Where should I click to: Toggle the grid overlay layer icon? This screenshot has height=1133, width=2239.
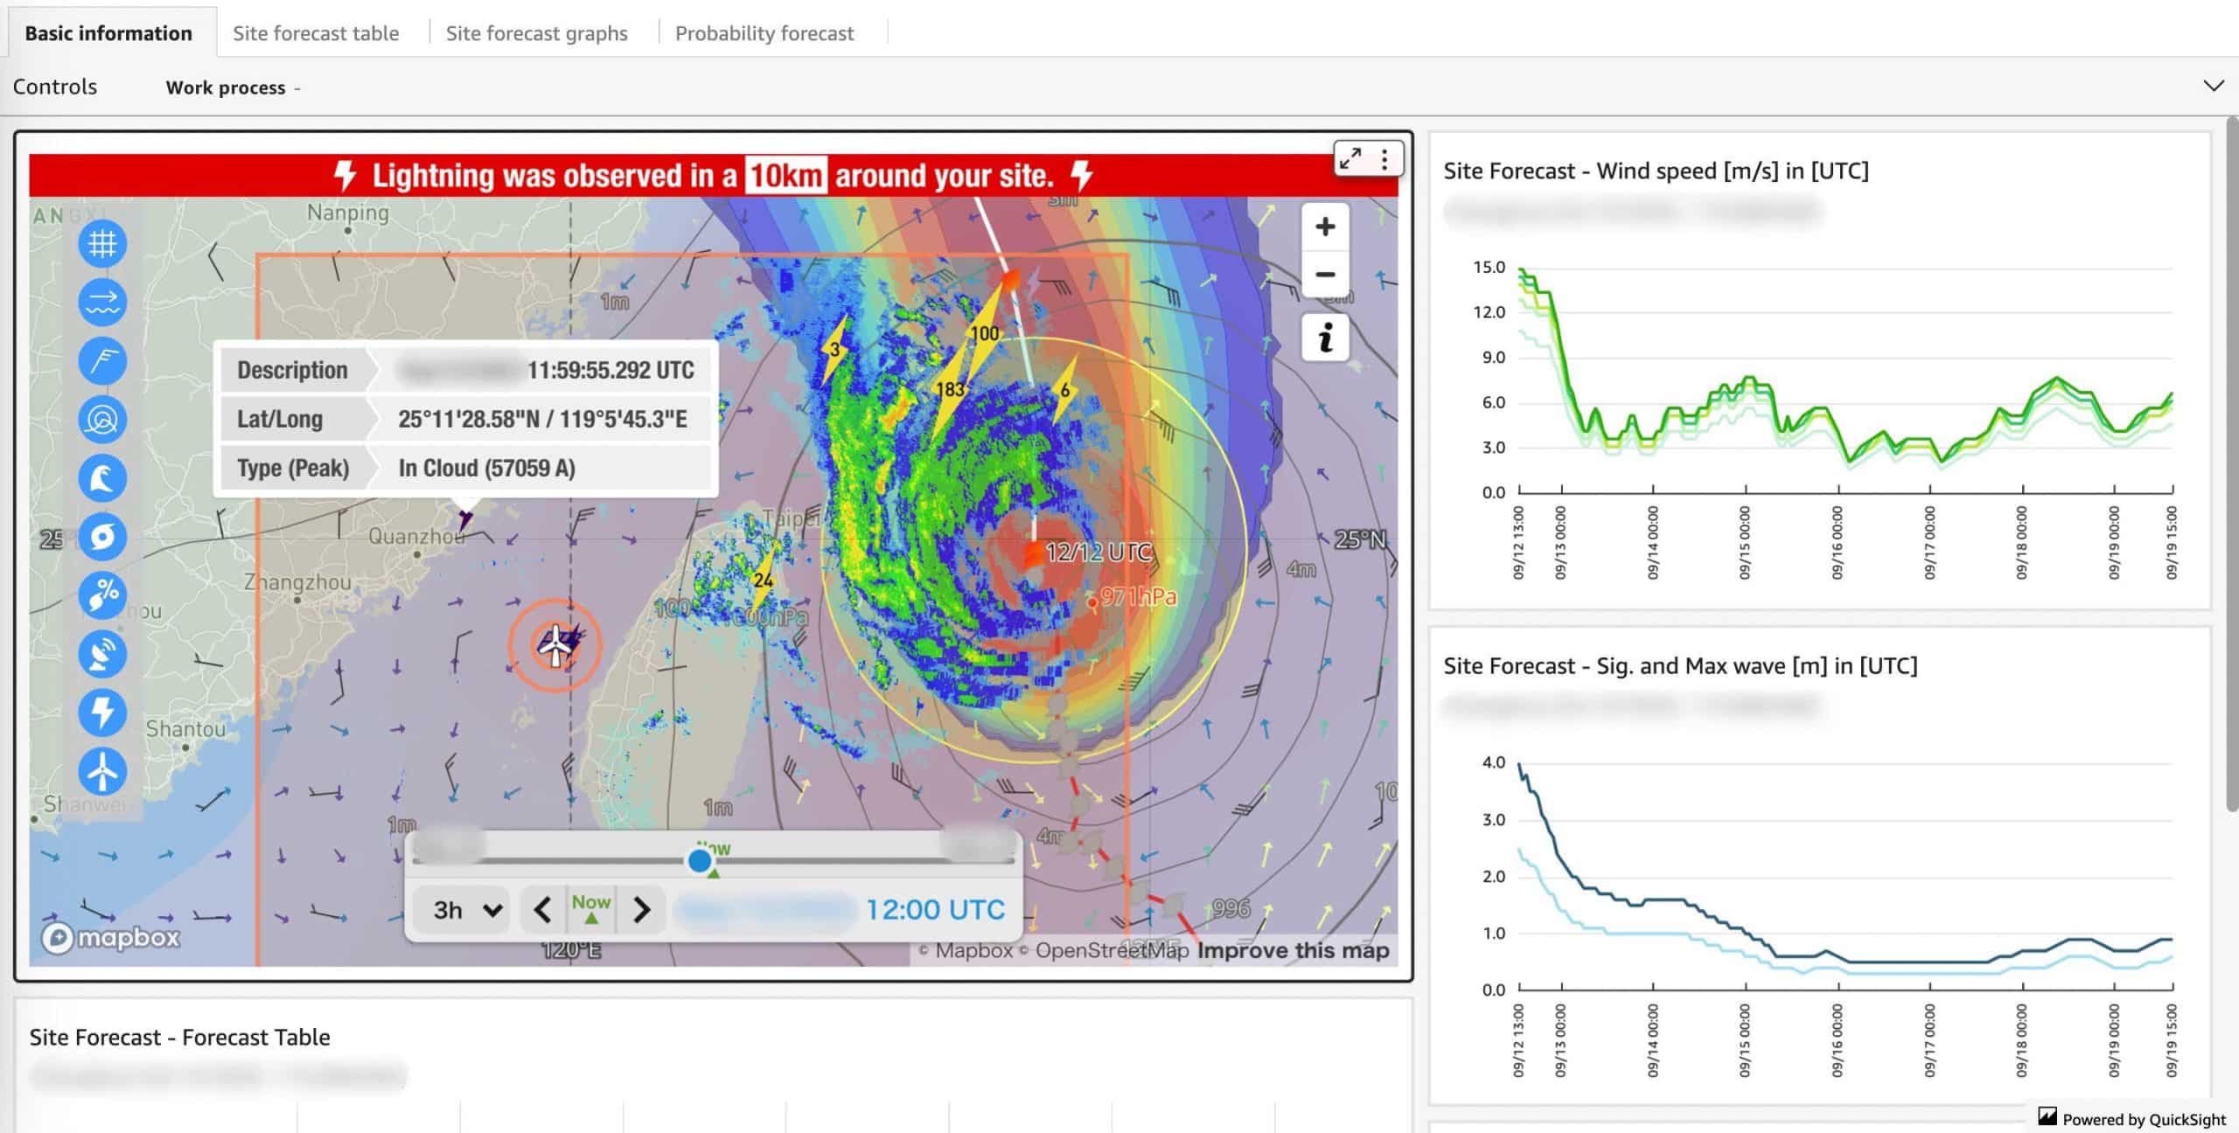pos(102,243)
